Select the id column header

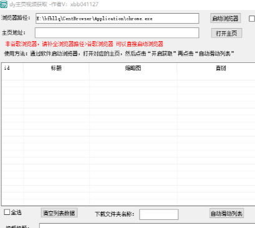[x=12, y=68]
